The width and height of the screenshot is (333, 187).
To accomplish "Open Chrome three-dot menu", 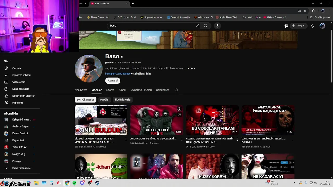I will [329, 11].
